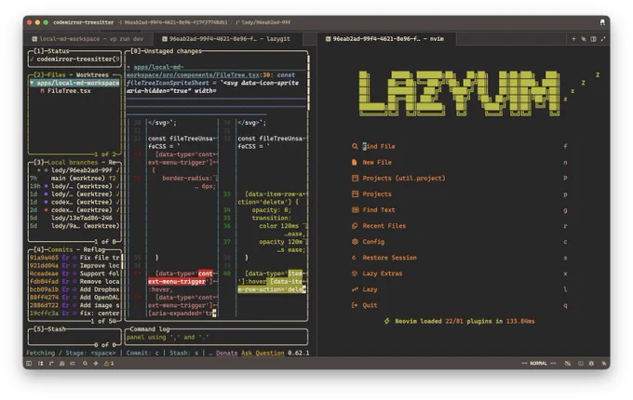
Task: Click the icon between plus and split icons
Action: click(x=584, y=39)
